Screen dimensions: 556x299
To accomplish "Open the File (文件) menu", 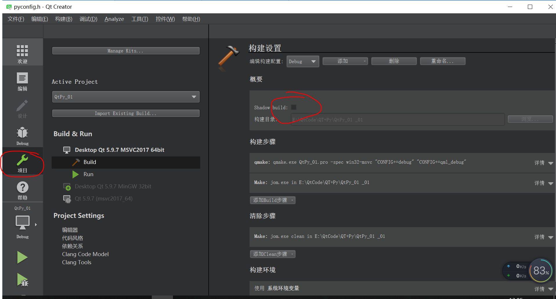I will [x=16, y=19].
